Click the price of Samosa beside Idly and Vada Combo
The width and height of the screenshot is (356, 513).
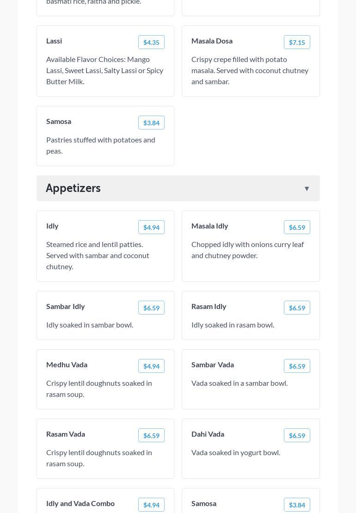(297, 505)
